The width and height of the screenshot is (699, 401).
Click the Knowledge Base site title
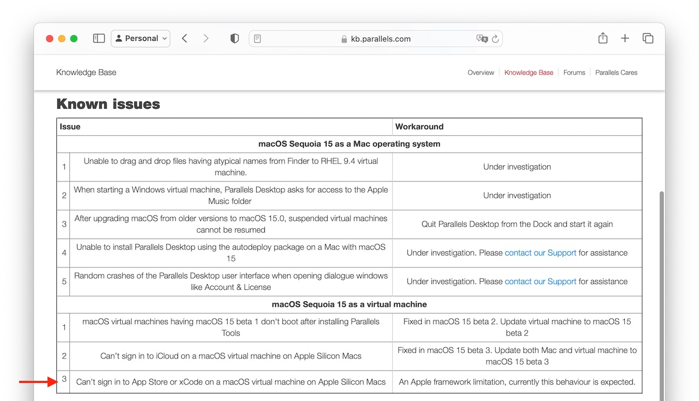[x=86, y=72]
